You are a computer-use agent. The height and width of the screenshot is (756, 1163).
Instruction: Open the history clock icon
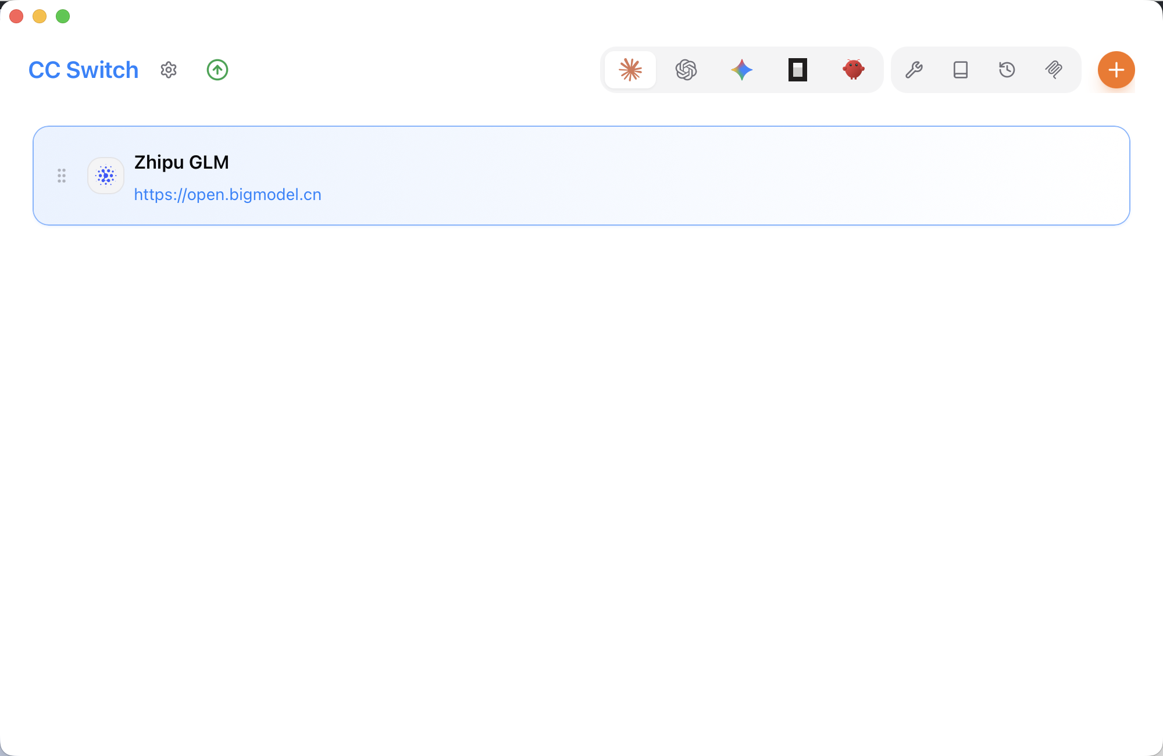(1007, 70)
